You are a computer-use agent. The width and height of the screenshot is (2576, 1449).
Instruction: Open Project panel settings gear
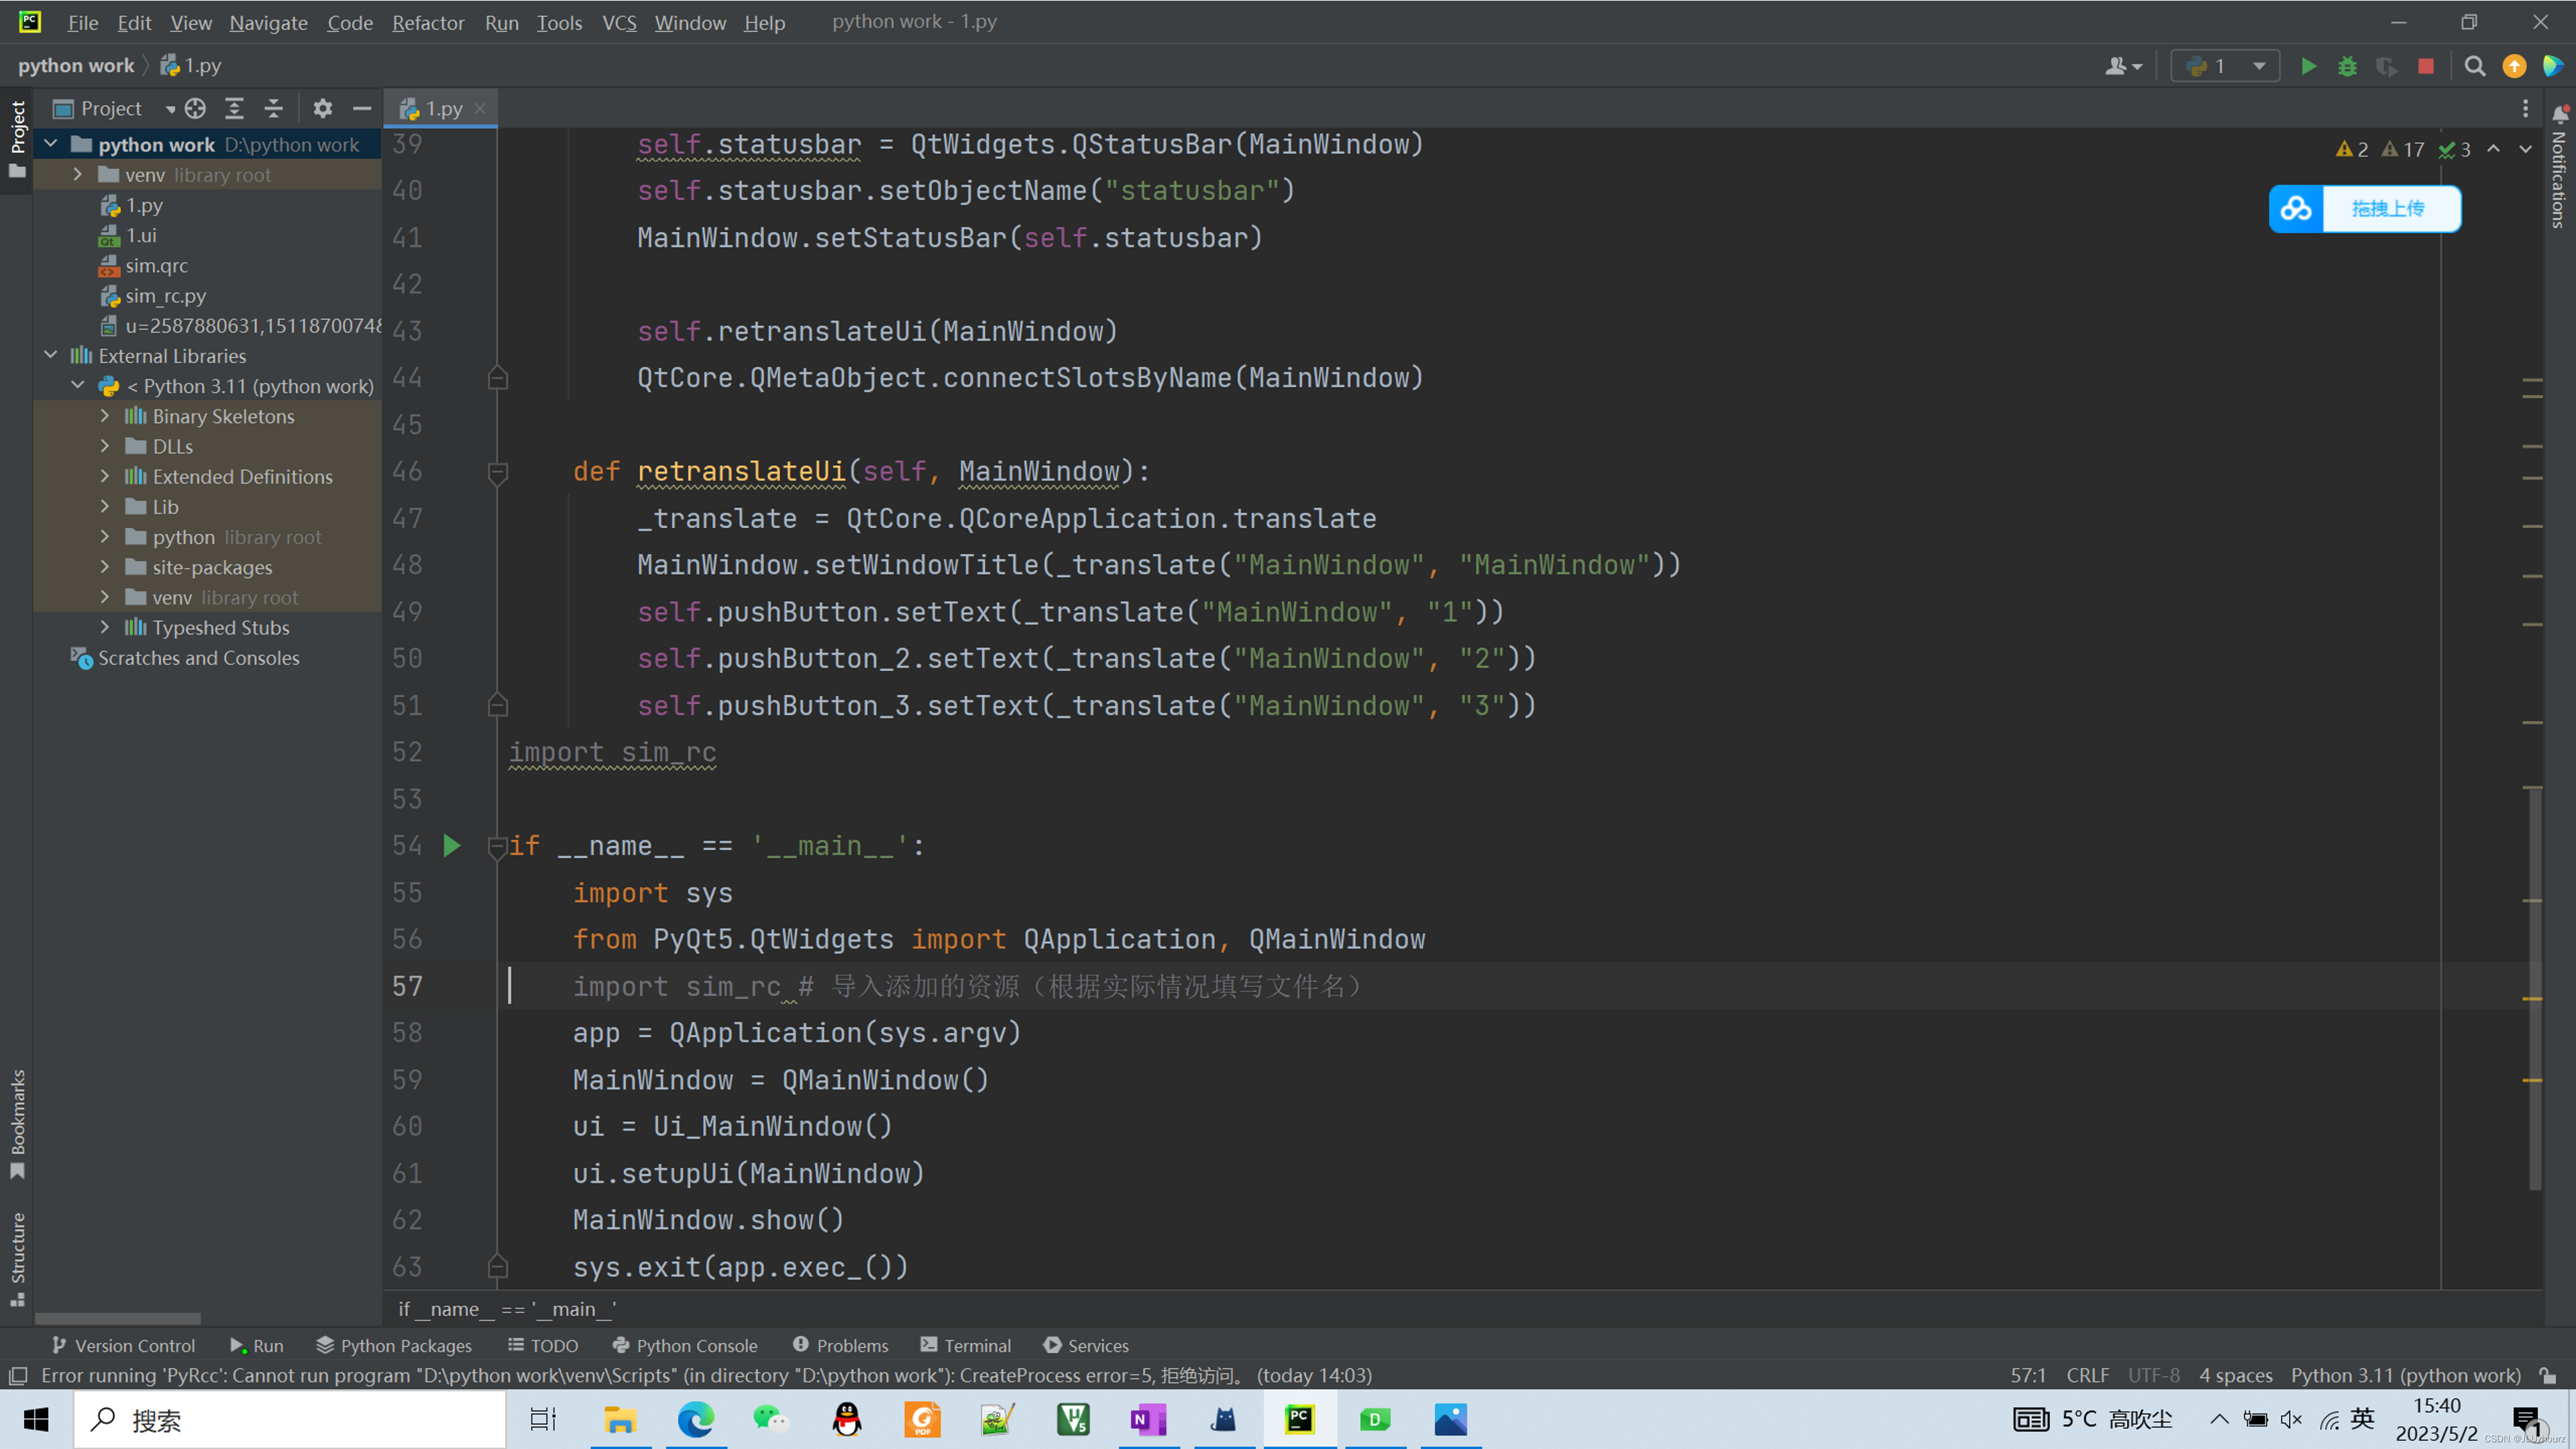pos(322,108)
